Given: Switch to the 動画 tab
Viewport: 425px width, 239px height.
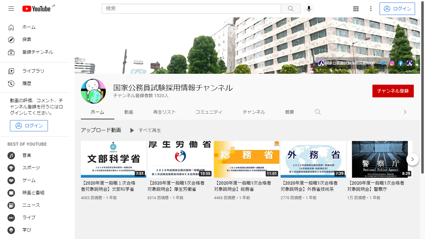Looking at the screenshot, I should (128, 112).
